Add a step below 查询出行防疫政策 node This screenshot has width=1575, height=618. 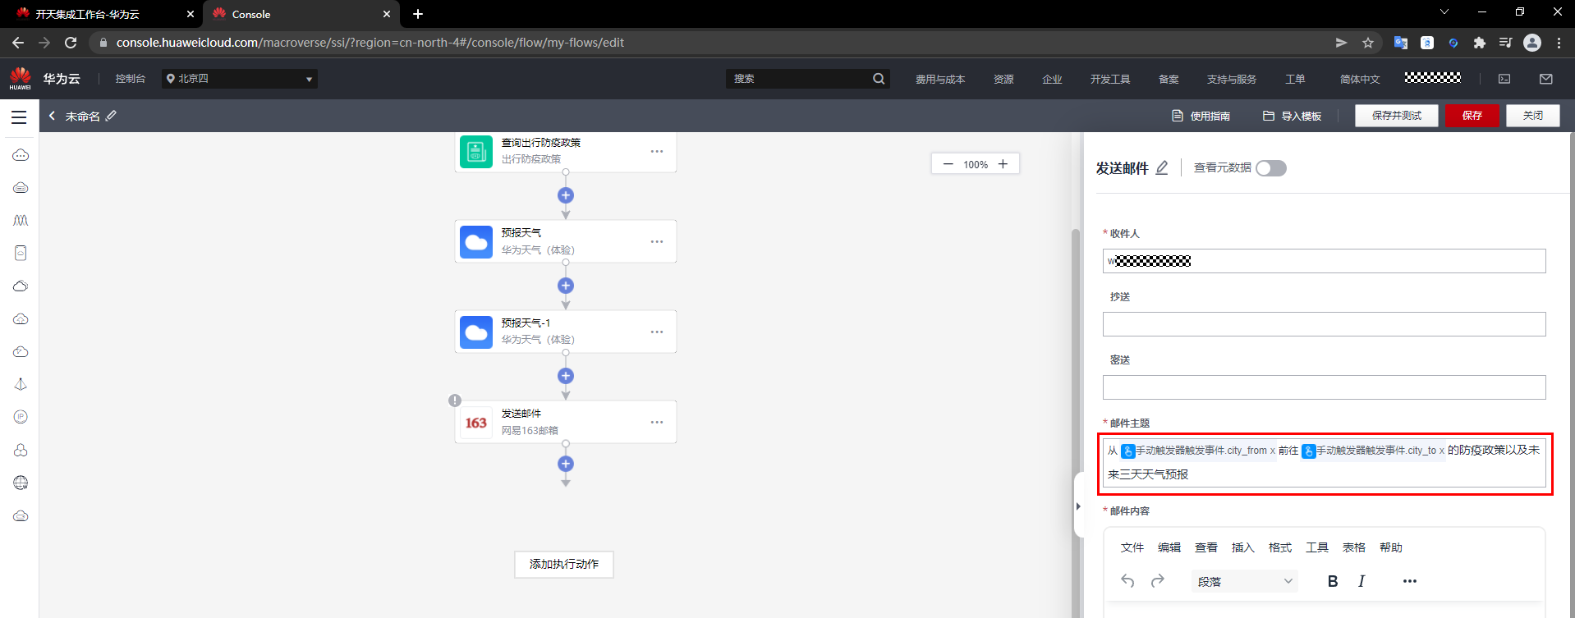566,195
